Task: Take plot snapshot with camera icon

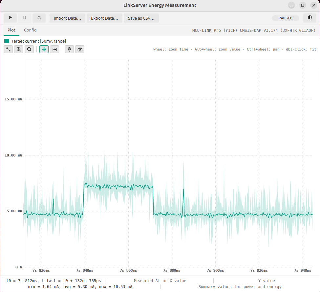Action: pyautogui.click(x=80, y=50)
